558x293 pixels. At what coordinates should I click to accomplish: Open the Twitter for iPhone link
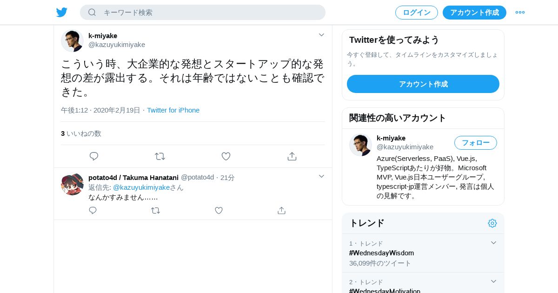pyautogui.click(x=173, y=110)
